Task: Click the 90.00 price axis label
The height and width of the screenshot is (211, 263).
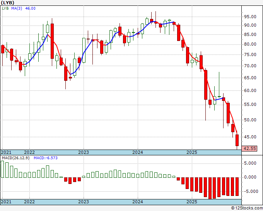Action: (250, 25)
